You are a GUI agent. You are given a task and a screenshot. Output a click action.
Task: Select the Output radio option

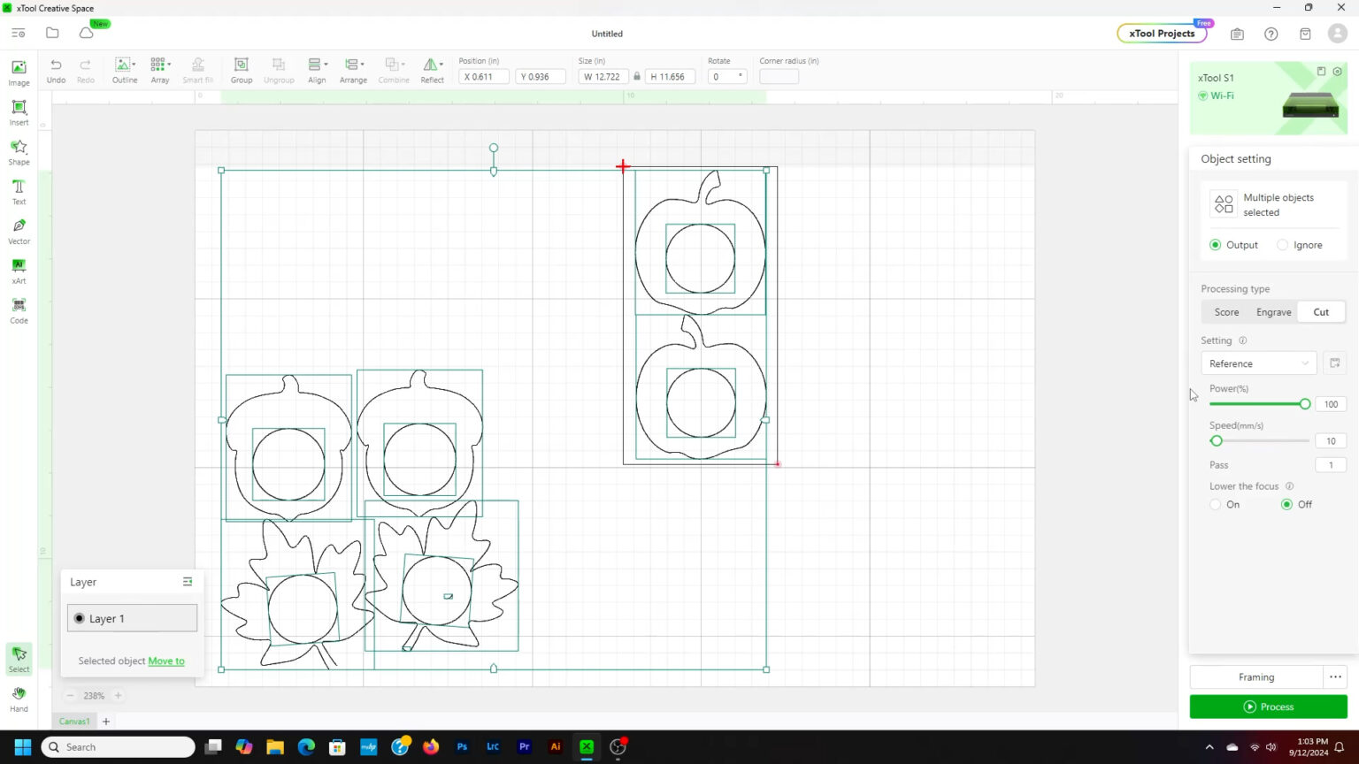coord(1216,245)
